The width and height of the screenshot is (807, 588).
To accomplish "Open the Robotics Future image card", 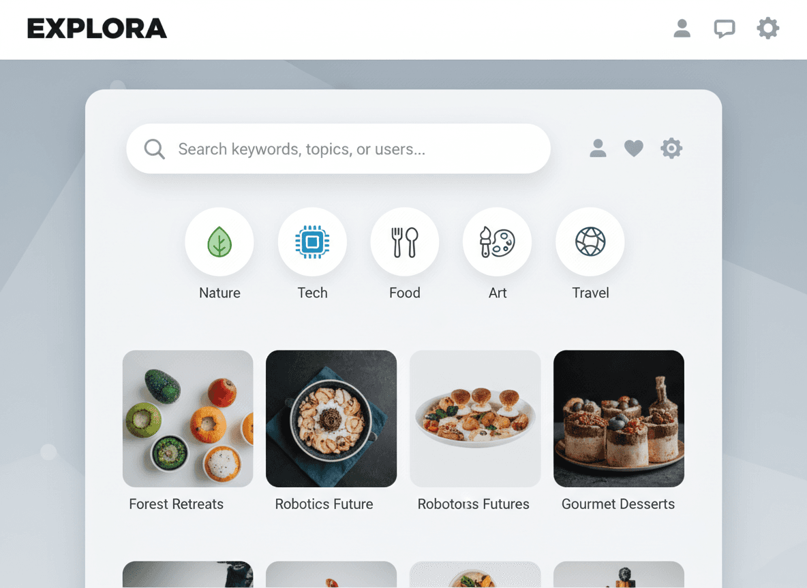I will tap(331, 419).
